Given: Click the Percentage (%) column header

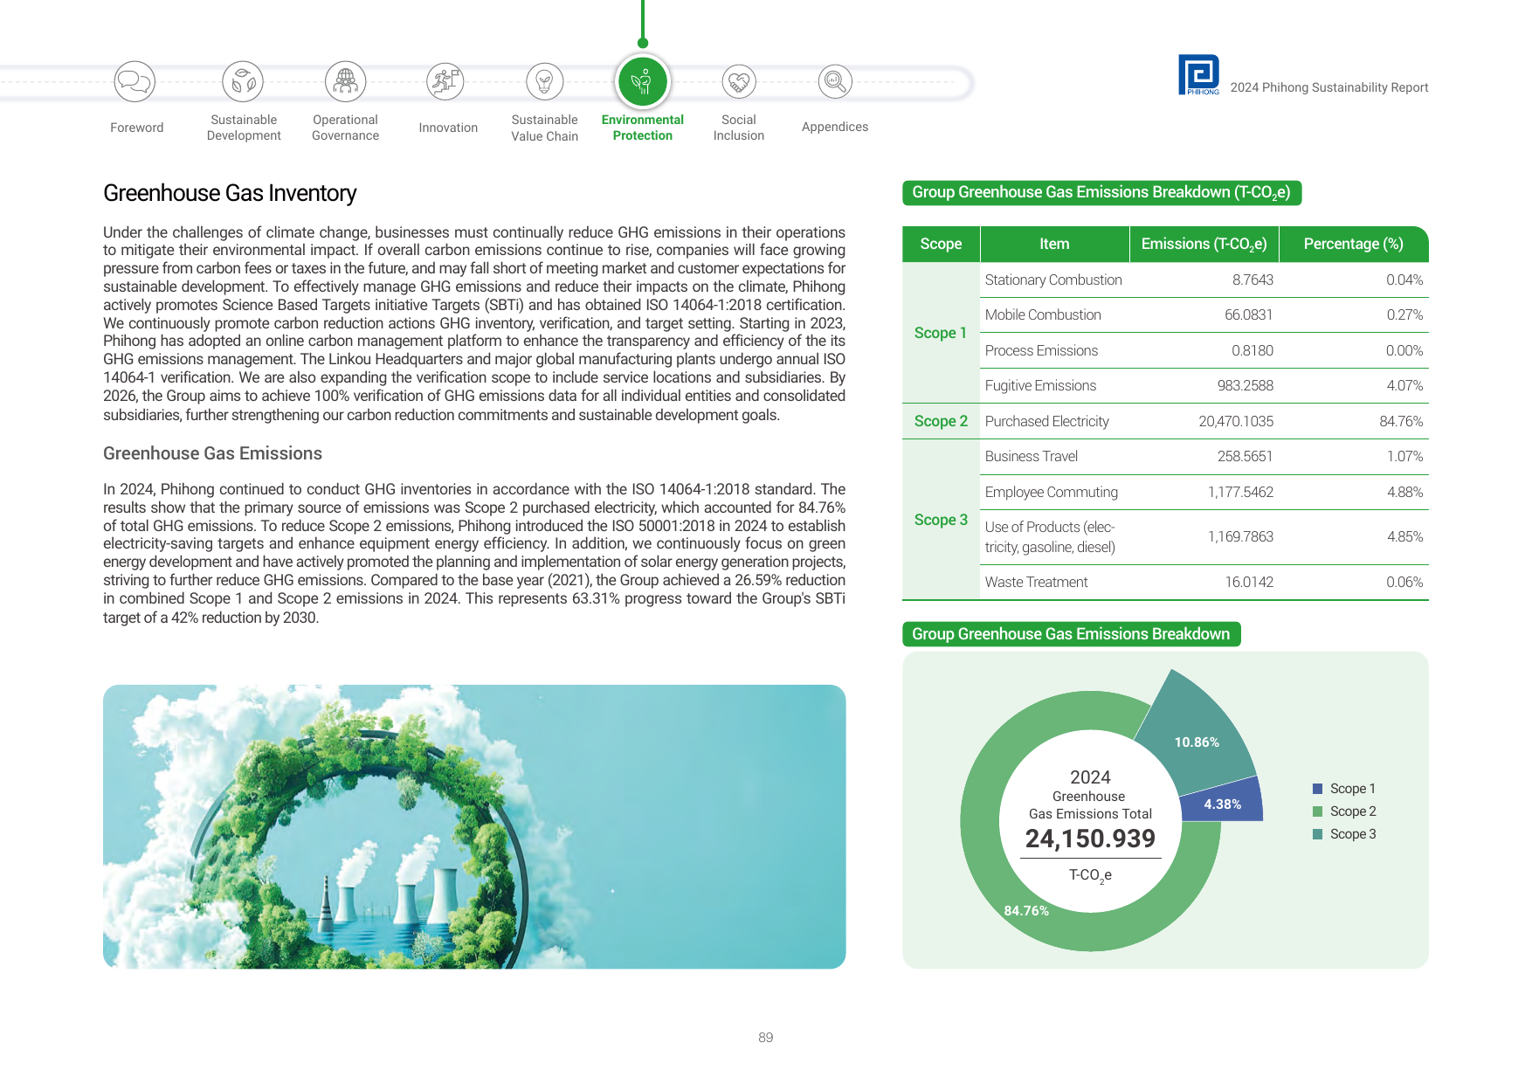Looking at the screenshot, I should (x=1354, y=244).
